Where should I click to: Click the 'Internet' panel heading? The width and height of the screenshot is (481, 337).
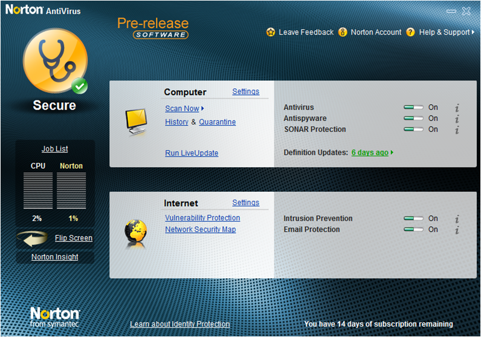click(x=181, y=203)
